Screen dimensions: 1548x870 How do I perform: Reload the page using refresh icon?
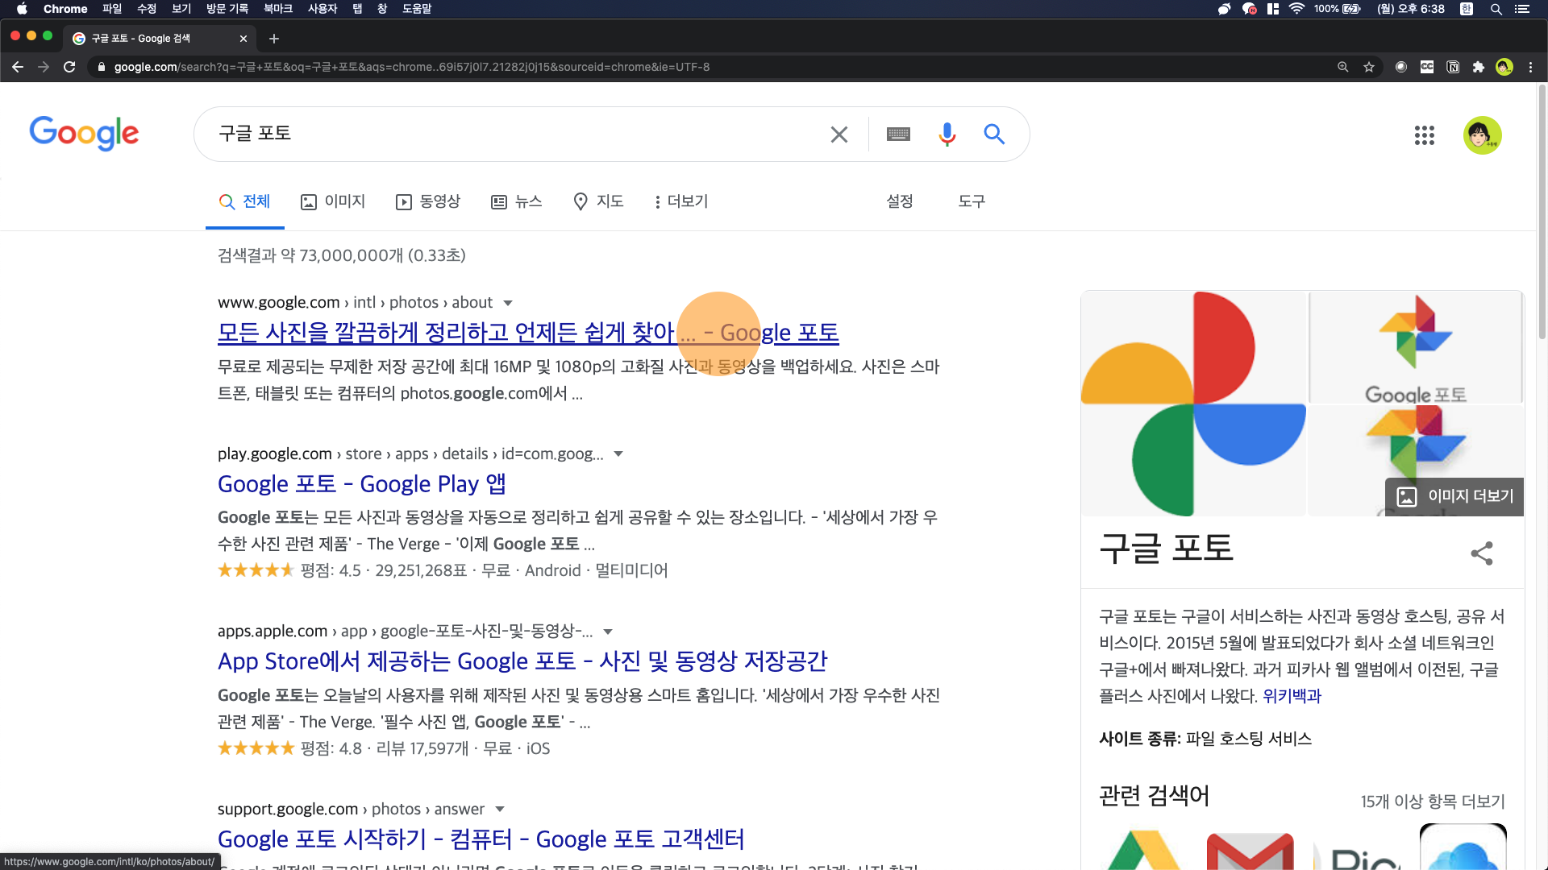[69, 67]
